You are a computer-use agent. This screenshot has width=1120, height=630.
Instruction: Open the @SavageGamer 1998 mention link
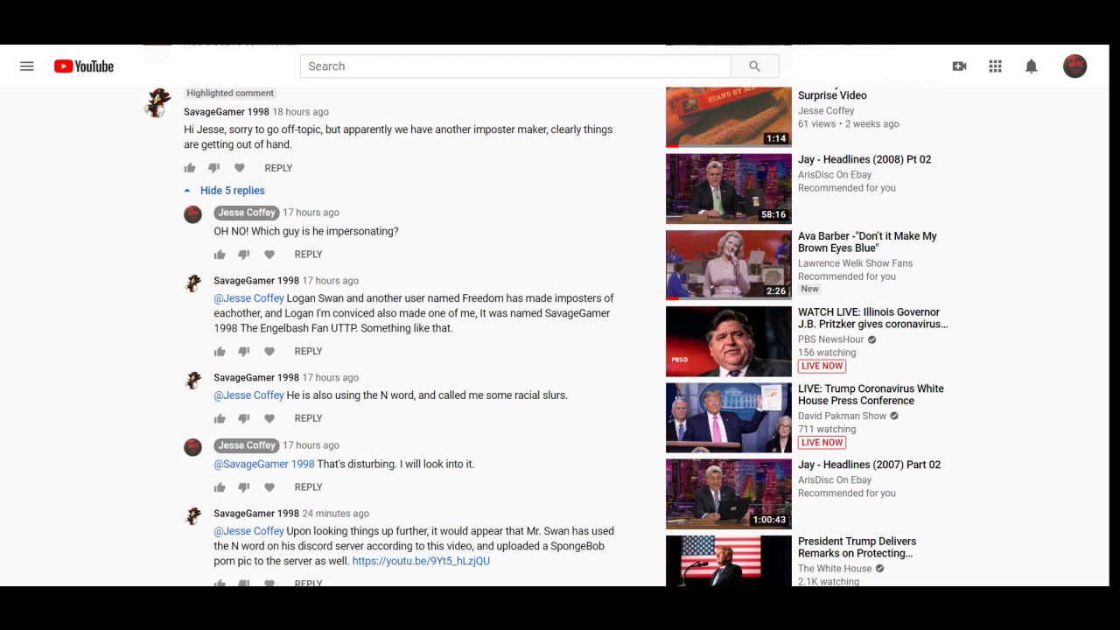click(x=264, y=465)
